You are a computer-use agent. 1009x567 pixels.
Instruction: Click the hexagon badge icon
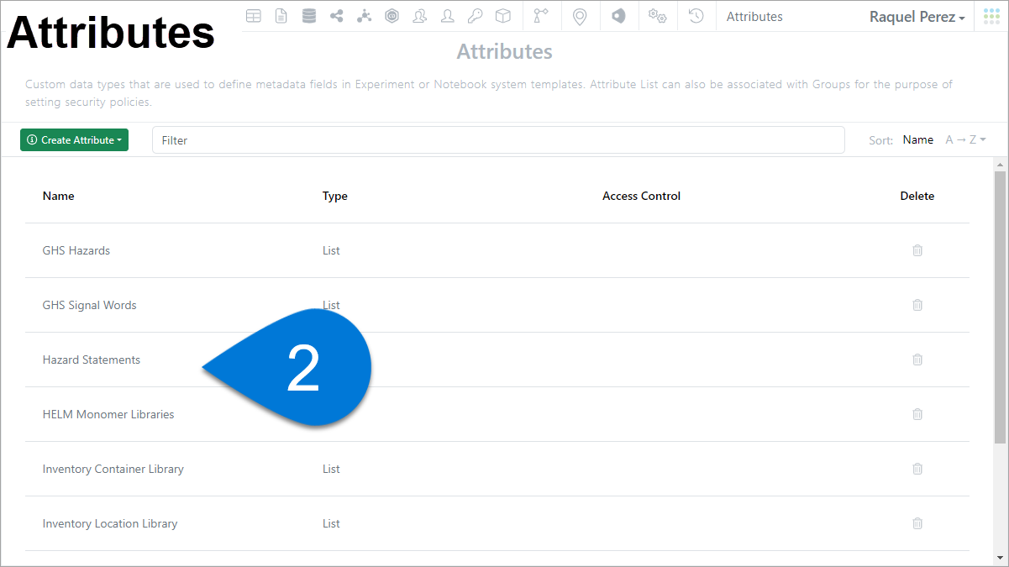[x=392, y=16]
